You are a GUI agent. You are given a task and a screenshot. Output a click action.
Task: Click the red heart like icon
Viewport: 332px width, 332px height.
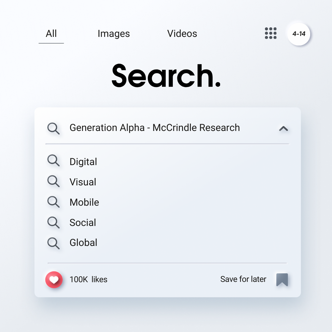tap(54, 280)
